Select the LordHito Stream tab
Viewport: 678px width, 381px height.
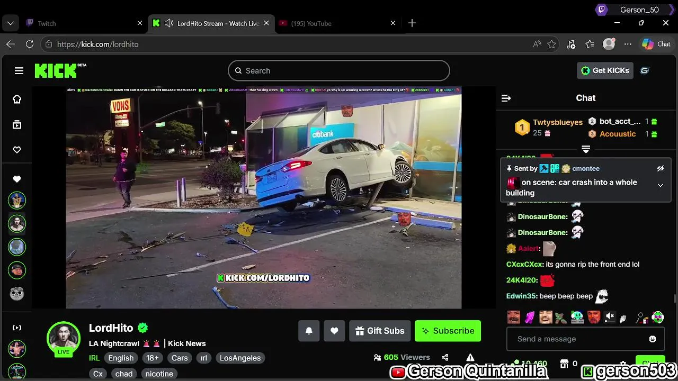[210, 23]
